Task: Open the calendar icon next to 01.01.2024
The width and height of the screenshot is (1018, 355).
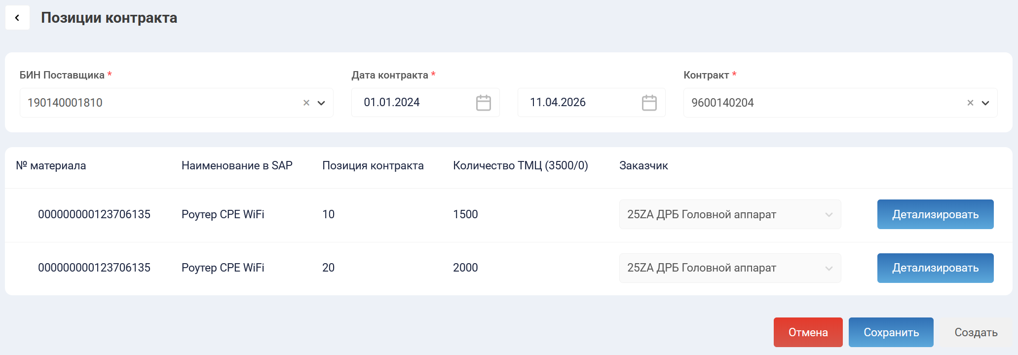Action: [x=483, y=103]
